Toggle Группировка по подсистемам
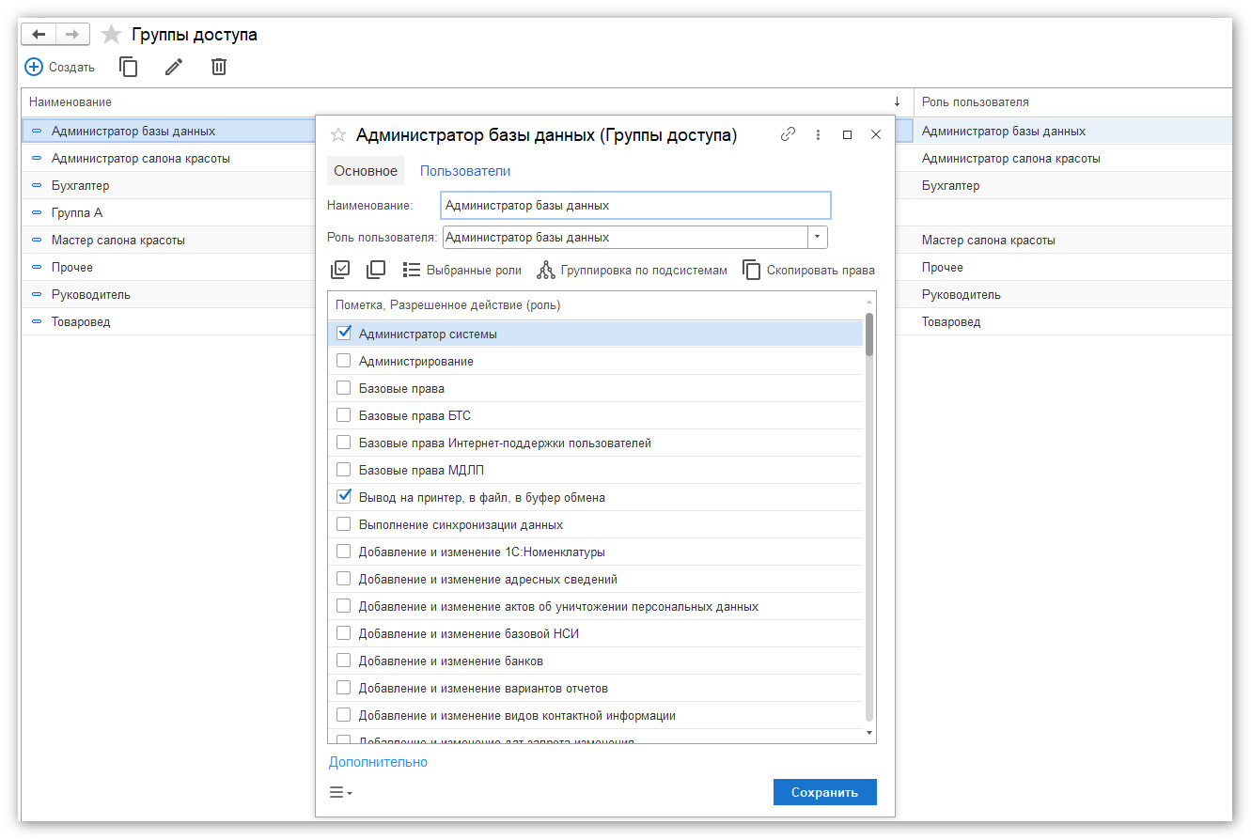 (632, 270)
